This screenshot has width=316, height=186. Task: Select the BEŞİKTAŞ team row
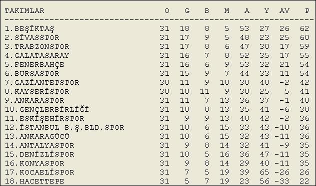click(157, 28)
